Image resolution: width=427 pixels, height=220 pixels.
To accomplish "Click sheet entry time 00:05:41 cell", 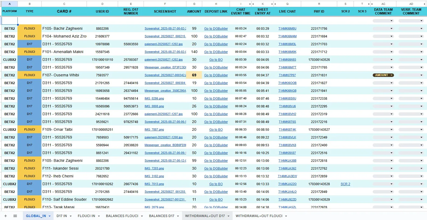I will (263, 91).
